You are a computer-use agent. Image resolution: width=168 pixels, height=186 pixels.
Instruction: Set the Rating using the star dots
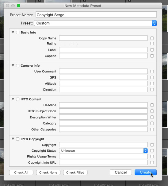[x=69, y=44]
